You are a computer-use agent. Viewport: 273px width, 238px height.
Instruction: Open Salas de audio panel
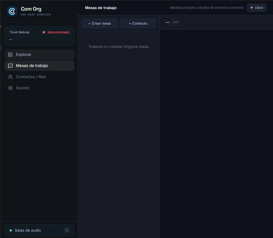pyautogui.click(x=39, y=231)
